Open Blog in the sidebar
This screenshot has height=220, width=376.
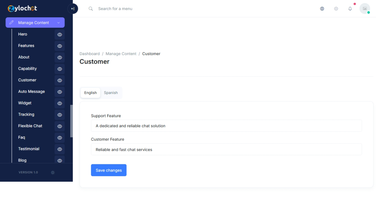pos(22,160)
